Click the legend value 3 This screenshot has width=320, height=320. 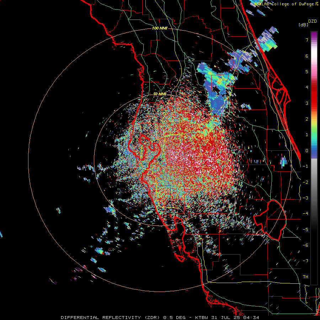pos(307,103)
